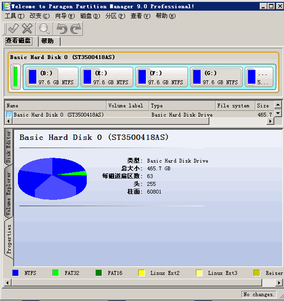Click the legend bar scroll left arrow
The height and width of the screenshot is (301, 284).
pyautogui.click(x=7, y=283)
